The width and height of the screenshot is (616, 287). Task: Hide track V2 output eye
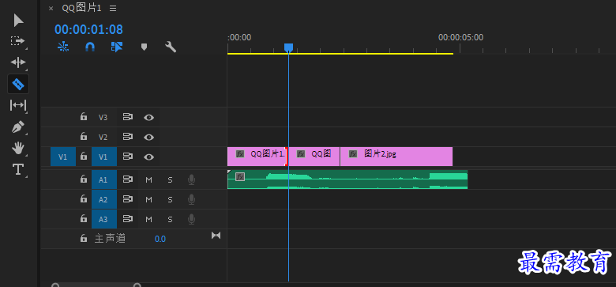coord(149,137)
